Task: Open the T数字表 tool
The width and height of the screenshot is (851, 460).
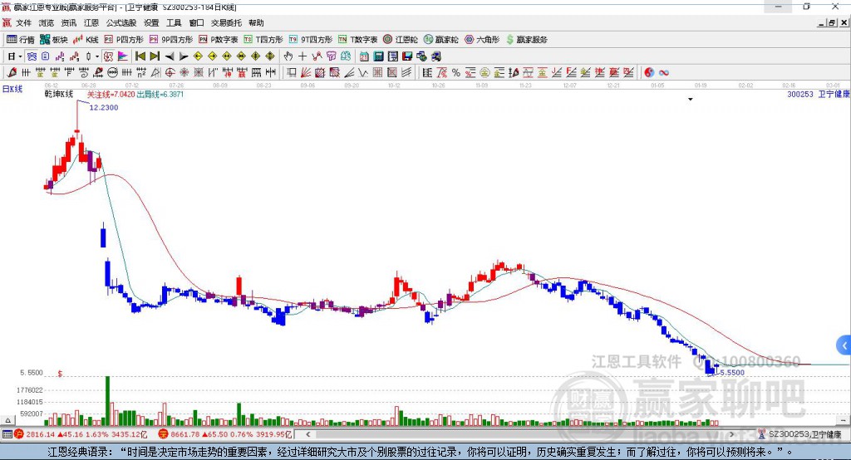Action: (x=357, y=40)
